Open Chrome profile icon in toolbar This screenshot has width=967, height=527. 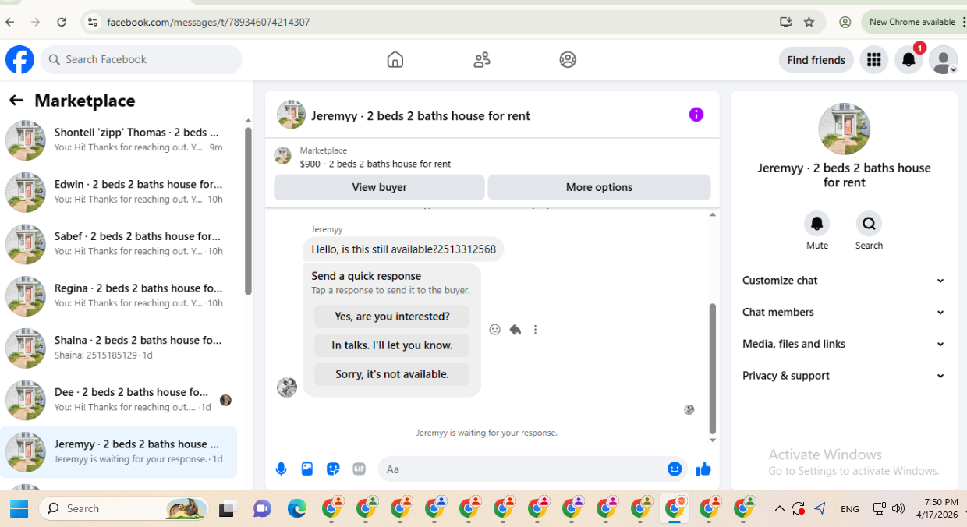pos(845,22)
